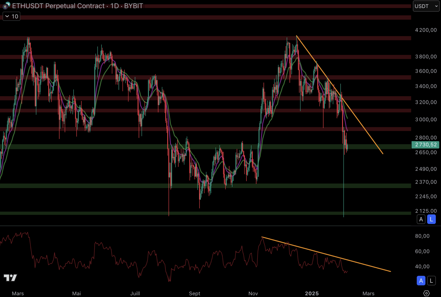This screenshot has width=441, height=297.
Task: Click the ETHUSDT Perpetual Contract title
Action: point(58,6)
